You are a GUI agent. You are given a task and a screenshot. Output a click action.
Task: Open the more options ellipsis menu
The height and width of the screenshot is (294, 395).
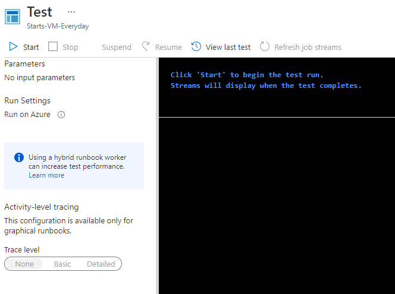pyautogui.click(x=71, y=12)
